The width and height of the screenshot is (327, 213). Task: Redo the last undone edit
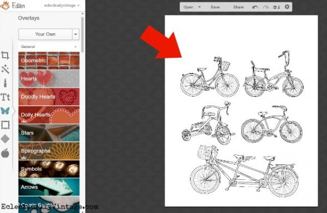(265, 7)
